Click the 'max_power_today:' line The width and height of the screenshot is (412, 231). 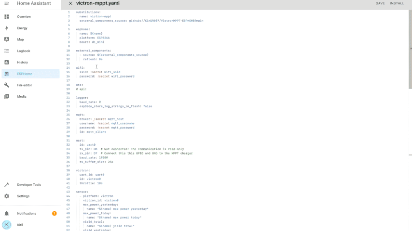pos(97,213)
